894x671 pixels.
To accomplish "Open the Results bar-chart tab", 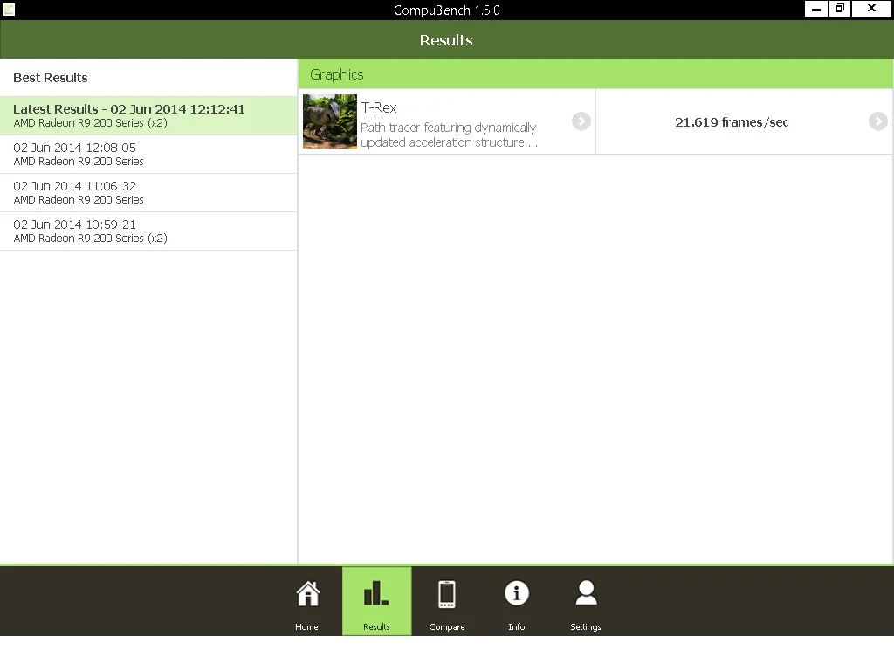I will (x=377, y=601).
